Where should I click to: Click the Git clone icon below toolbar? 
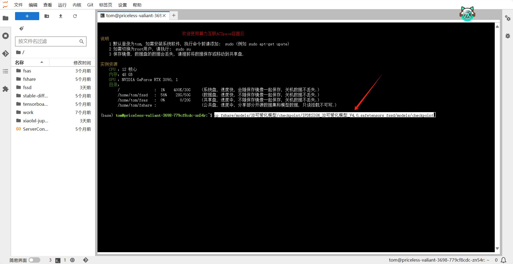point(21,28)
